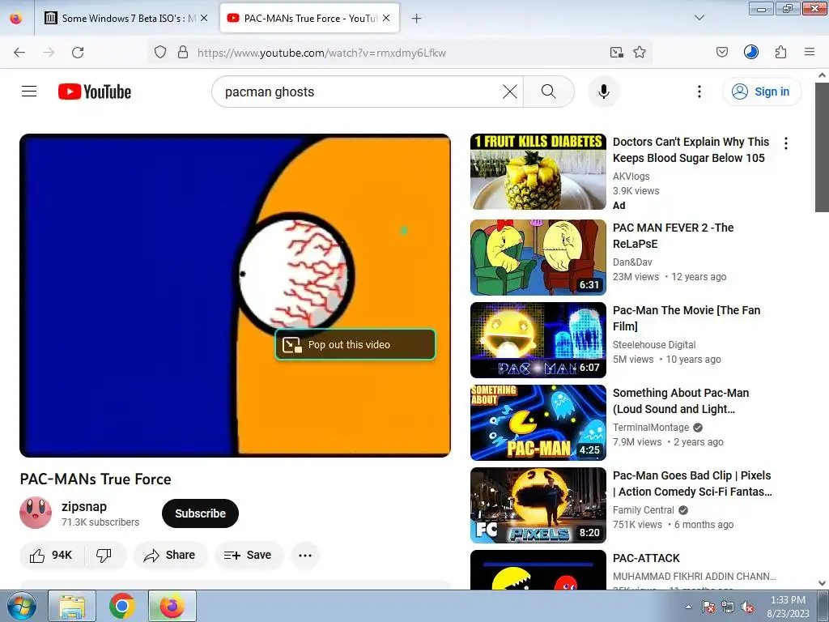Open the zipsnap channel name link
Viewport: 829px width, 622px height.
pos(84,506)
